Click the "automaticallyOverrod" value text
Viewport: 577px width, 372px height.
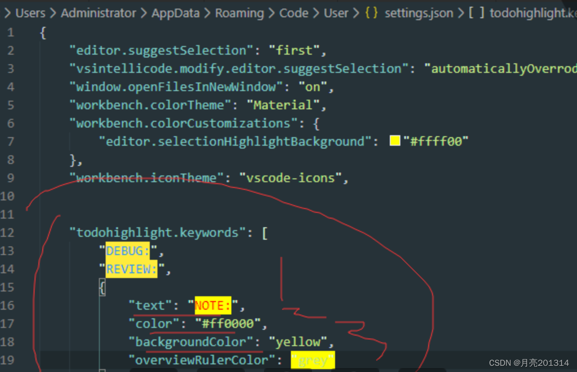(x=501, y=69)
